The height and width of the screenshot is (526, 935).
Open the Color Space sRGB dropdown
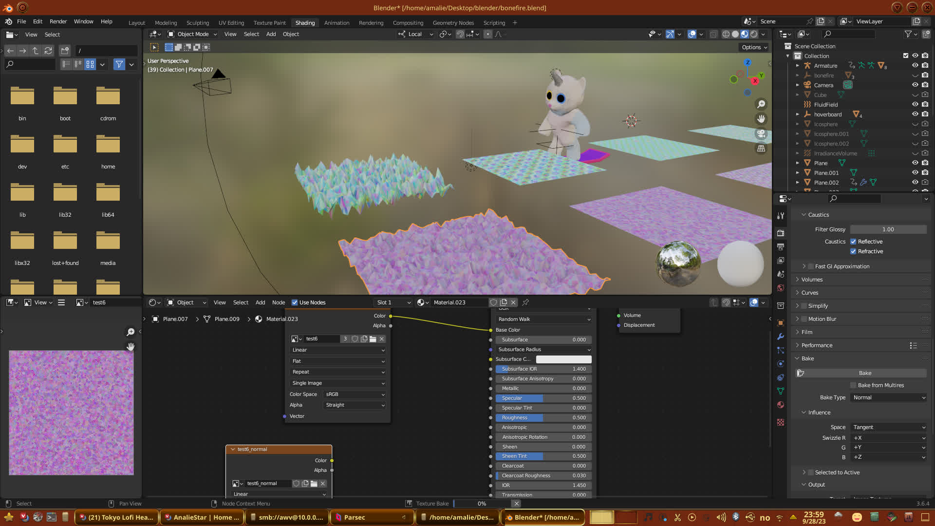[x=355, y=394]
